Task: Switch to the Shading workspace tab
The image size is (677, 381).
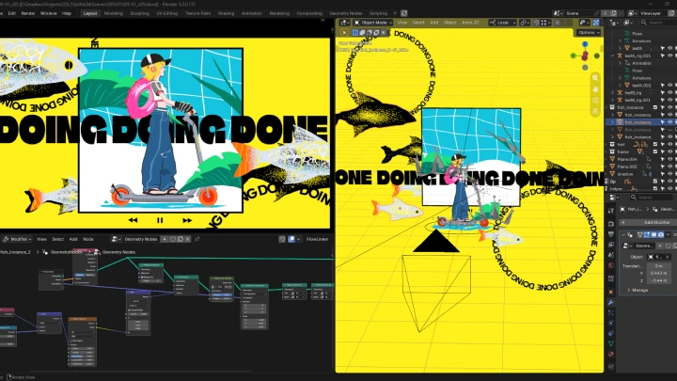Action: [226, 13]
